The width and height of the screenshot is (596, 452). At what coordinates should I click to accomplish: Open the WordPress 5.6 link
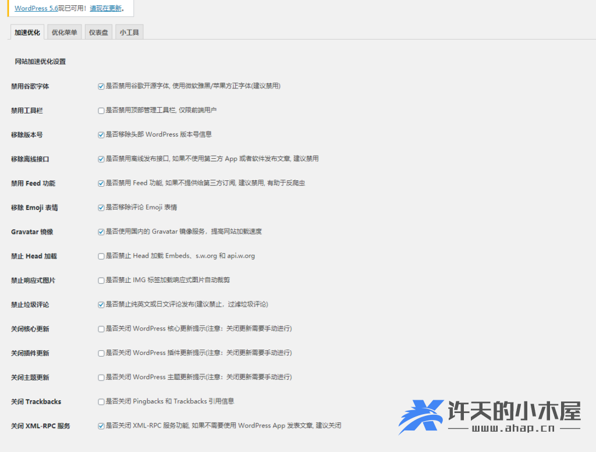[36, 8]
